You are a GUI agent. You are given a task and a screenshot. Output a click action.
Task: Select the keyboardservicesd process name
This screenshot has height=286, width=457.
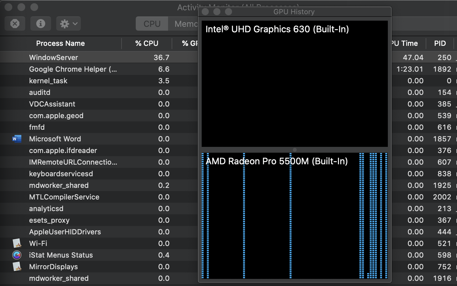point(61,174)
